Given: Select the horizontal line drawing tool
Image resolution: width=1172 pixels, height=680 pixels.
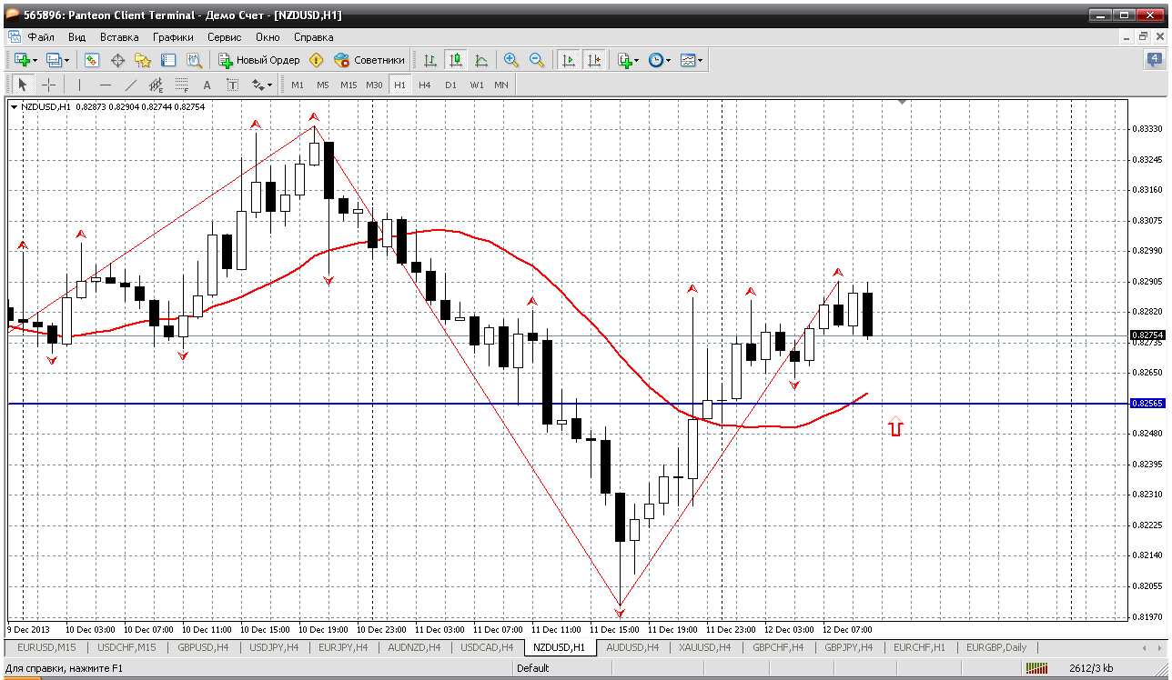Looking at the screenshot, I should coord(105,85).
